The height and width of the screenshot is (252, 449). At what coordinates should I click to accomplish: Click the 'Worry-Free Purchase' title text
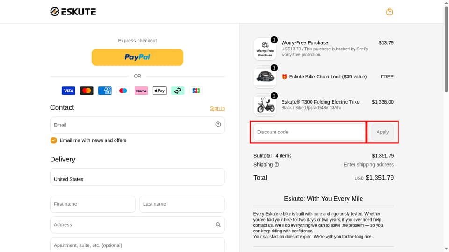click(304, 42)
